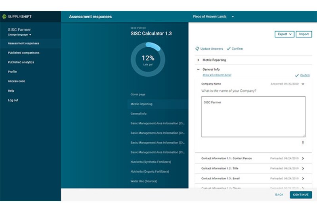Open the Export dropdown button
Screen dimensions: 317x212
tap(285, 34)
